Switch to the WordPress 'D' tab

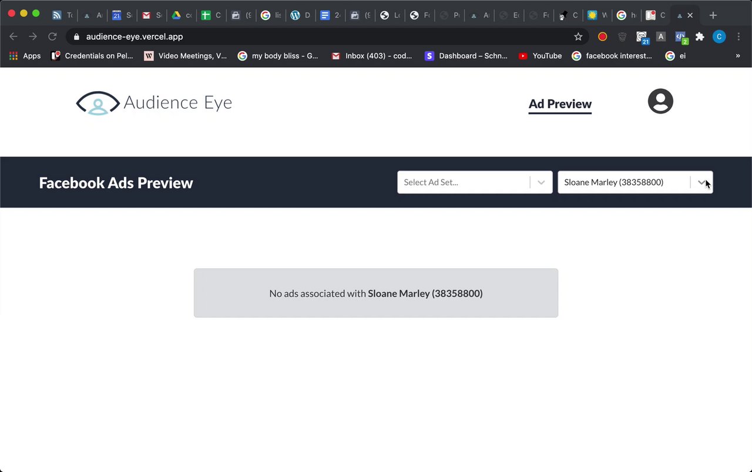pos(301,15)
